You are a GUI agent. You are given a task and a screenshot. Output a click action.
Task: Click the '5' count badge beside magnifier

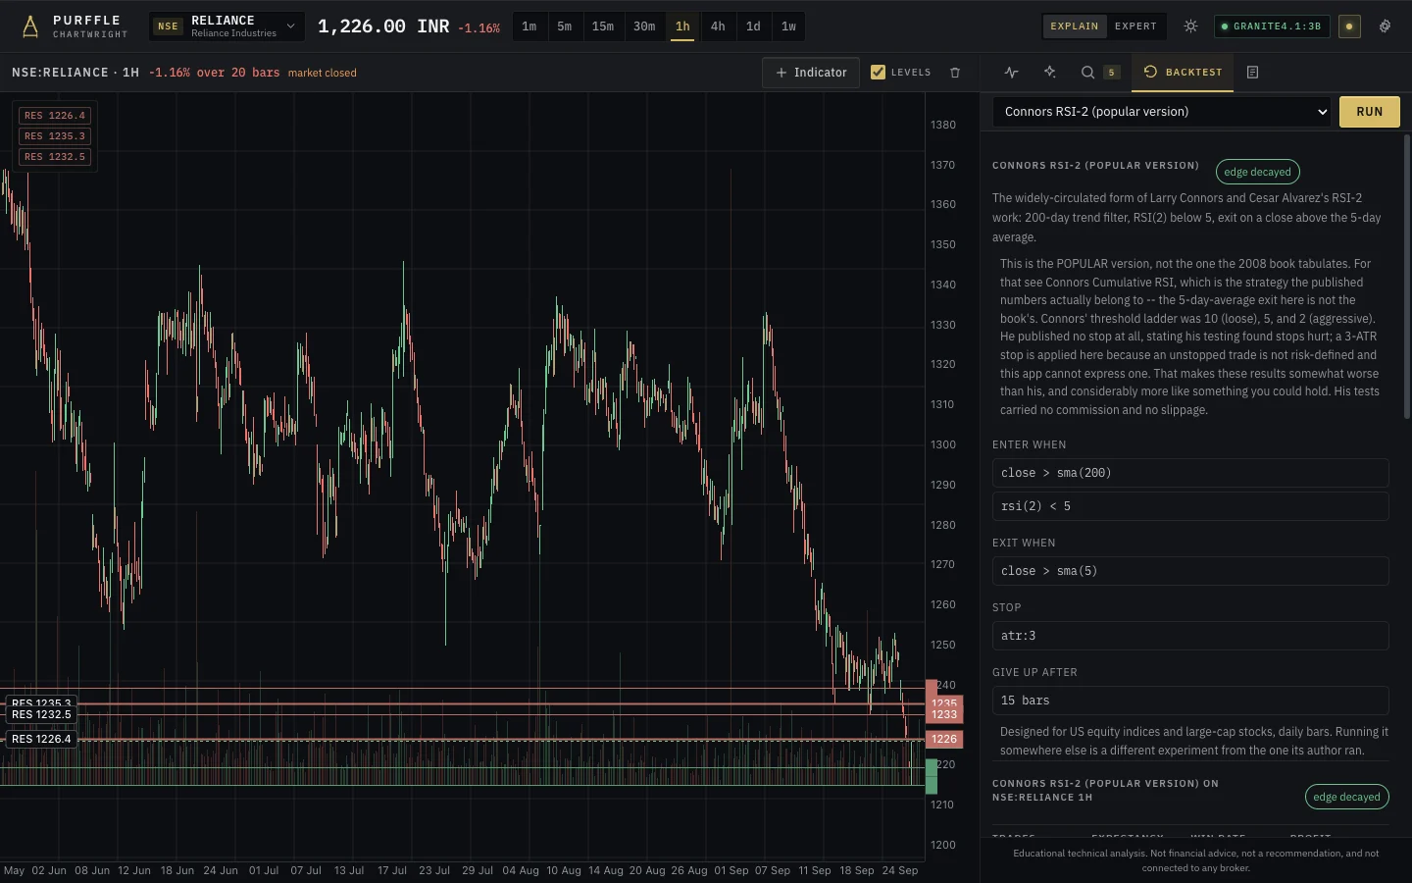[1111, 73]
